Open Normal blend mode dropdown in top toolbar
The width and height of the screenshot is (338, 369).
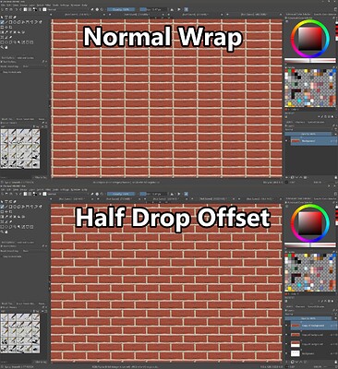tap(68, 9)
